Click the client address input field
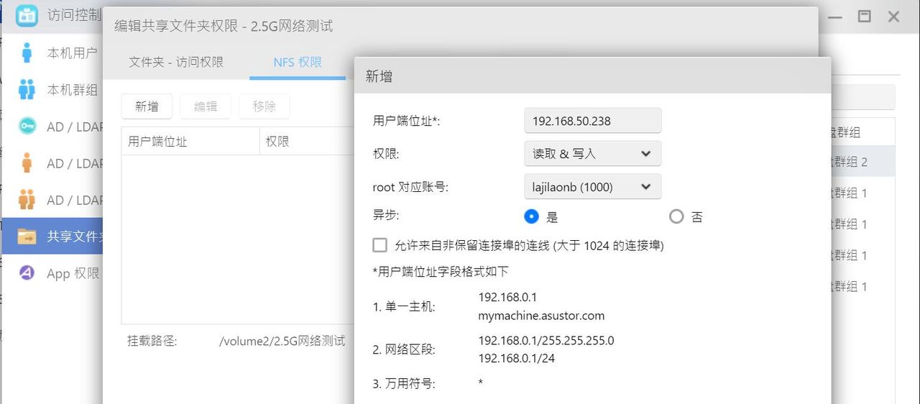 pos(593,121)
